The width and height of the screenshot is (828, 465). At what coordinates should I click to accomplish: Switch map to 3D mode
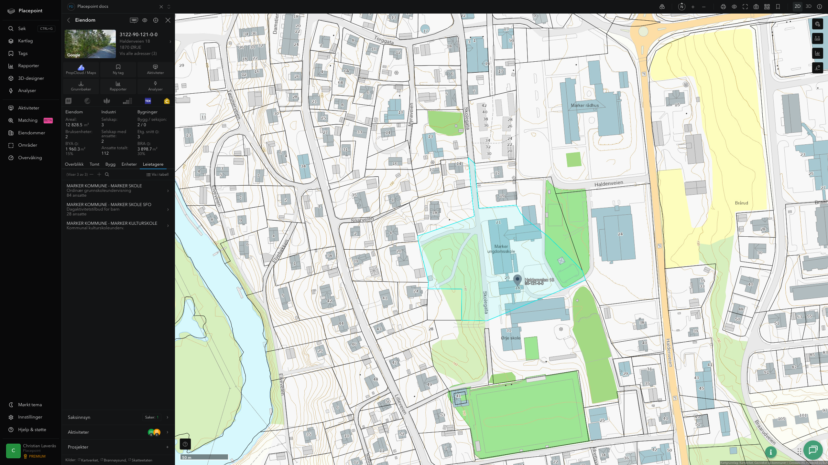click(x=809, y=6)
